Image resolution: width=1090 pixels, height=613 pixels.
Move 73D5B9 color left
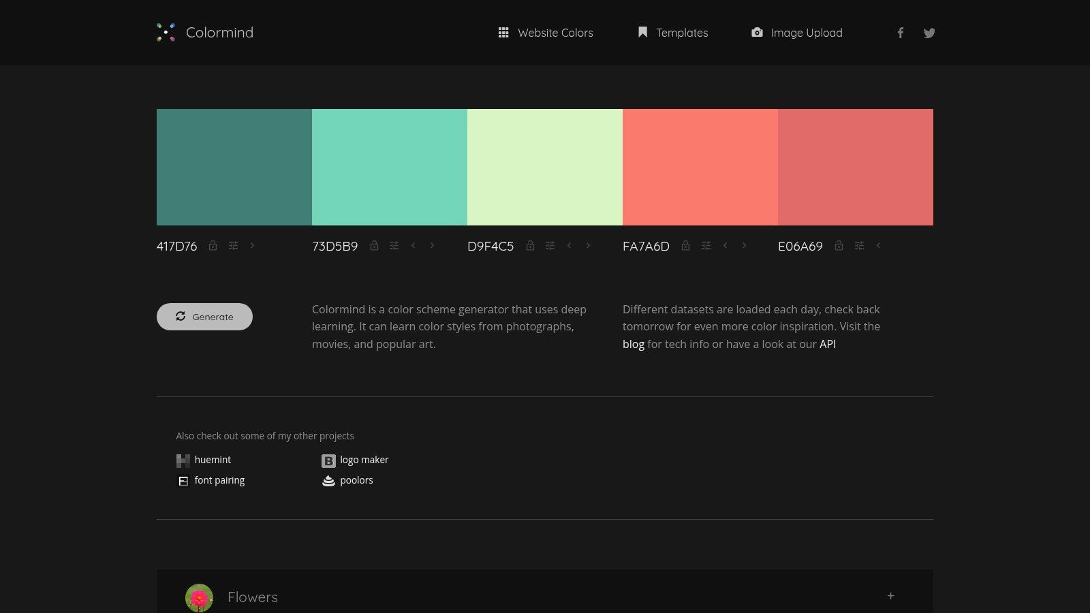(x=413, y=245)
